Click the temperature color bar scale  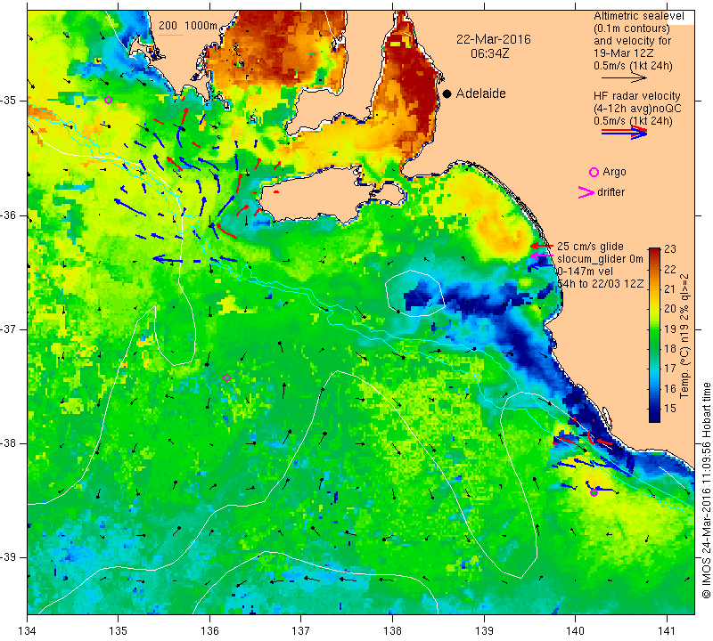(x=654, y=335)
